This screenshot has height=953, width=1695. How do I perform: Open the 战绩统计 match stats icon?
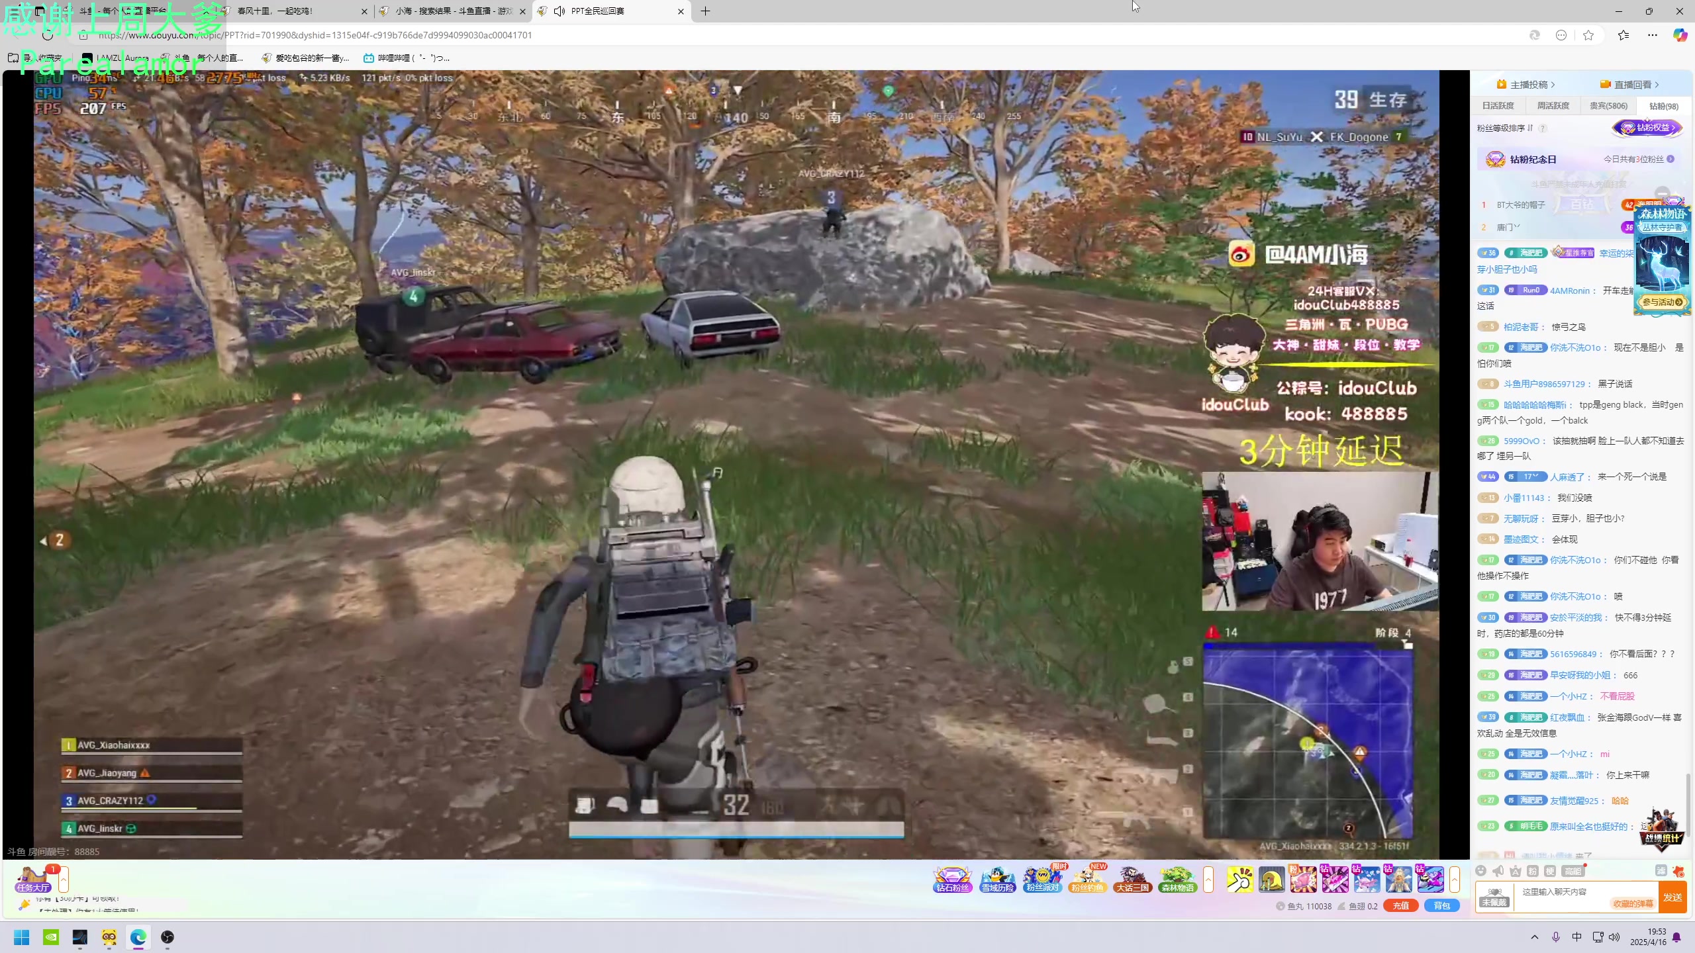coord(1662,829)
